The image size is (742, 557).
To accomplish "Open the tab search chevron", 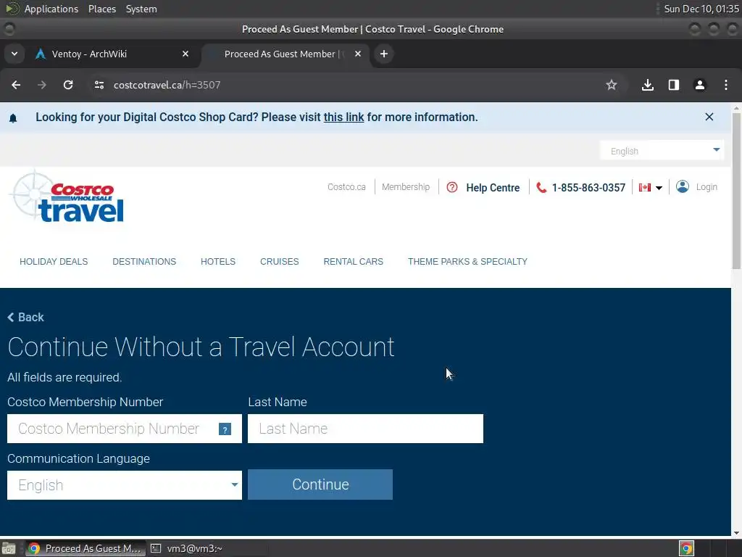I will 14,54.
